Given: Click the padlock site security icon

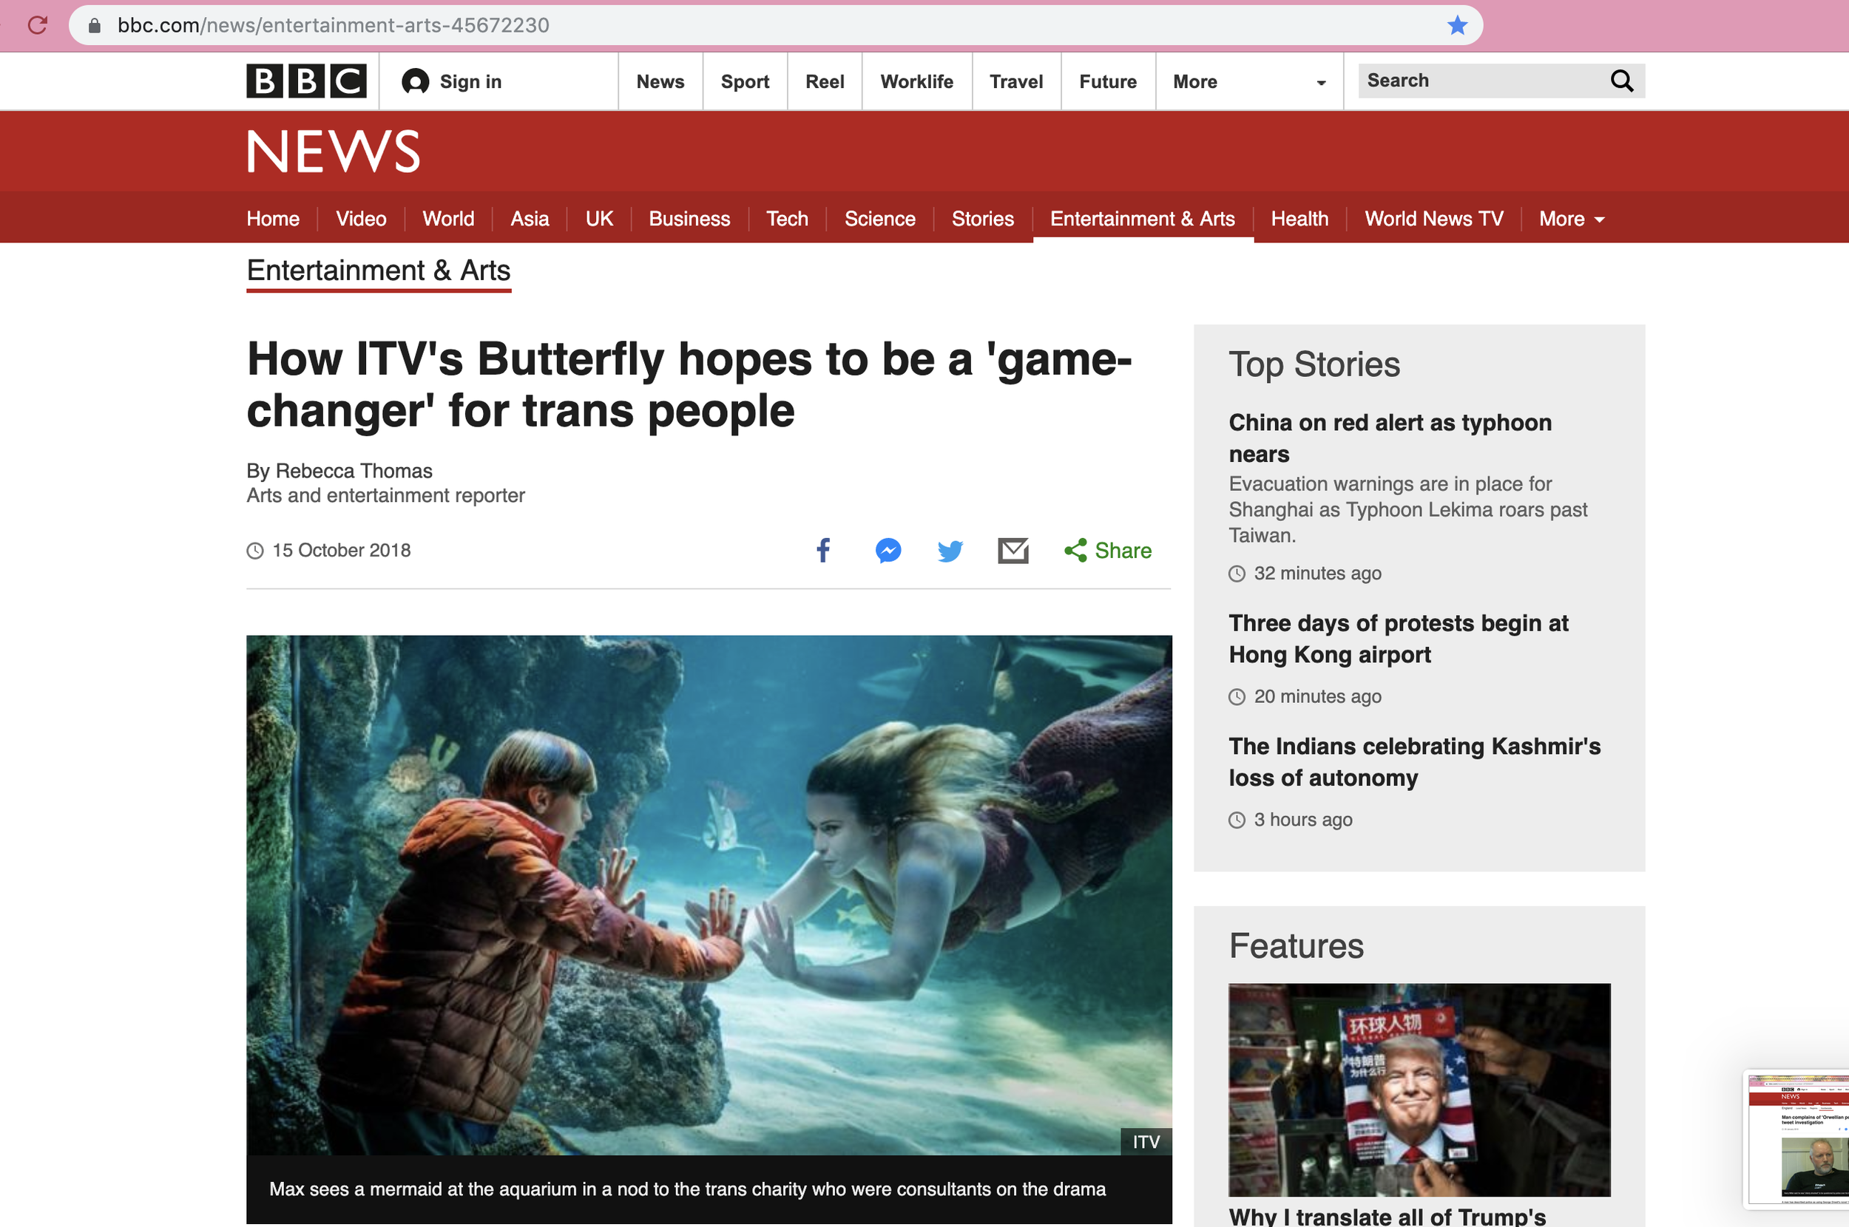Looking at the screenshot, I should pyautogui.click(x=95, y=25).
